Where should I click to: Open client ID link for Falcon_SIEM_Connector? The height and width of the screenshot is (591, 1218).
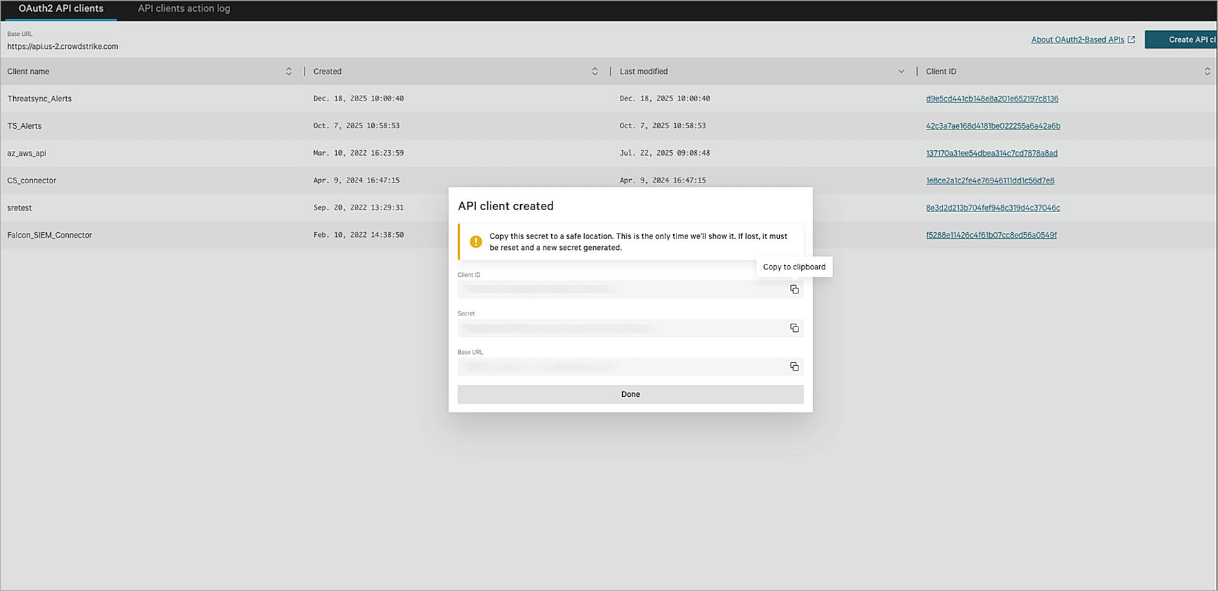tap(991, 236)
